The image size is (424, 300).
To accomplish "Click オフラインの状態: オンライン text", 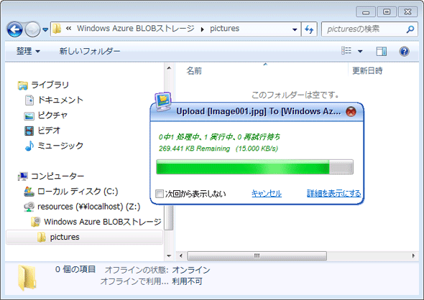I will pos(157,269).
